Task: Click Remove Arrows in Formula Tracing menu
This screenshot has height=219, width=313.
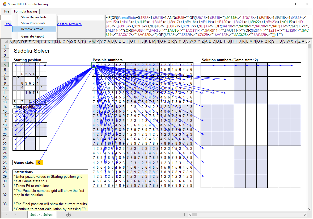Action: point(32,29)
